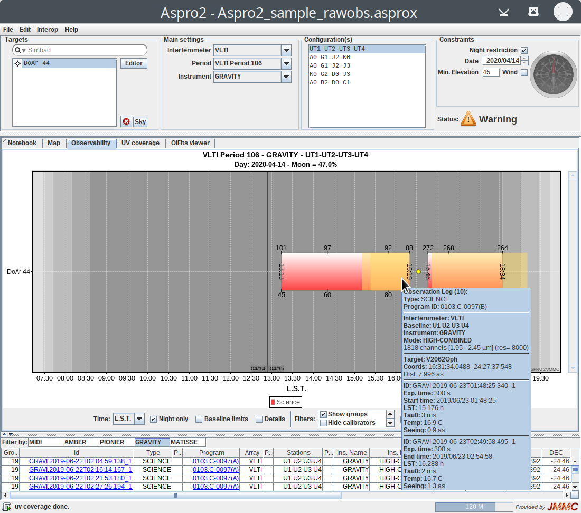Open the Period dropdown
581x513 pixels.
tap(286, 64)
